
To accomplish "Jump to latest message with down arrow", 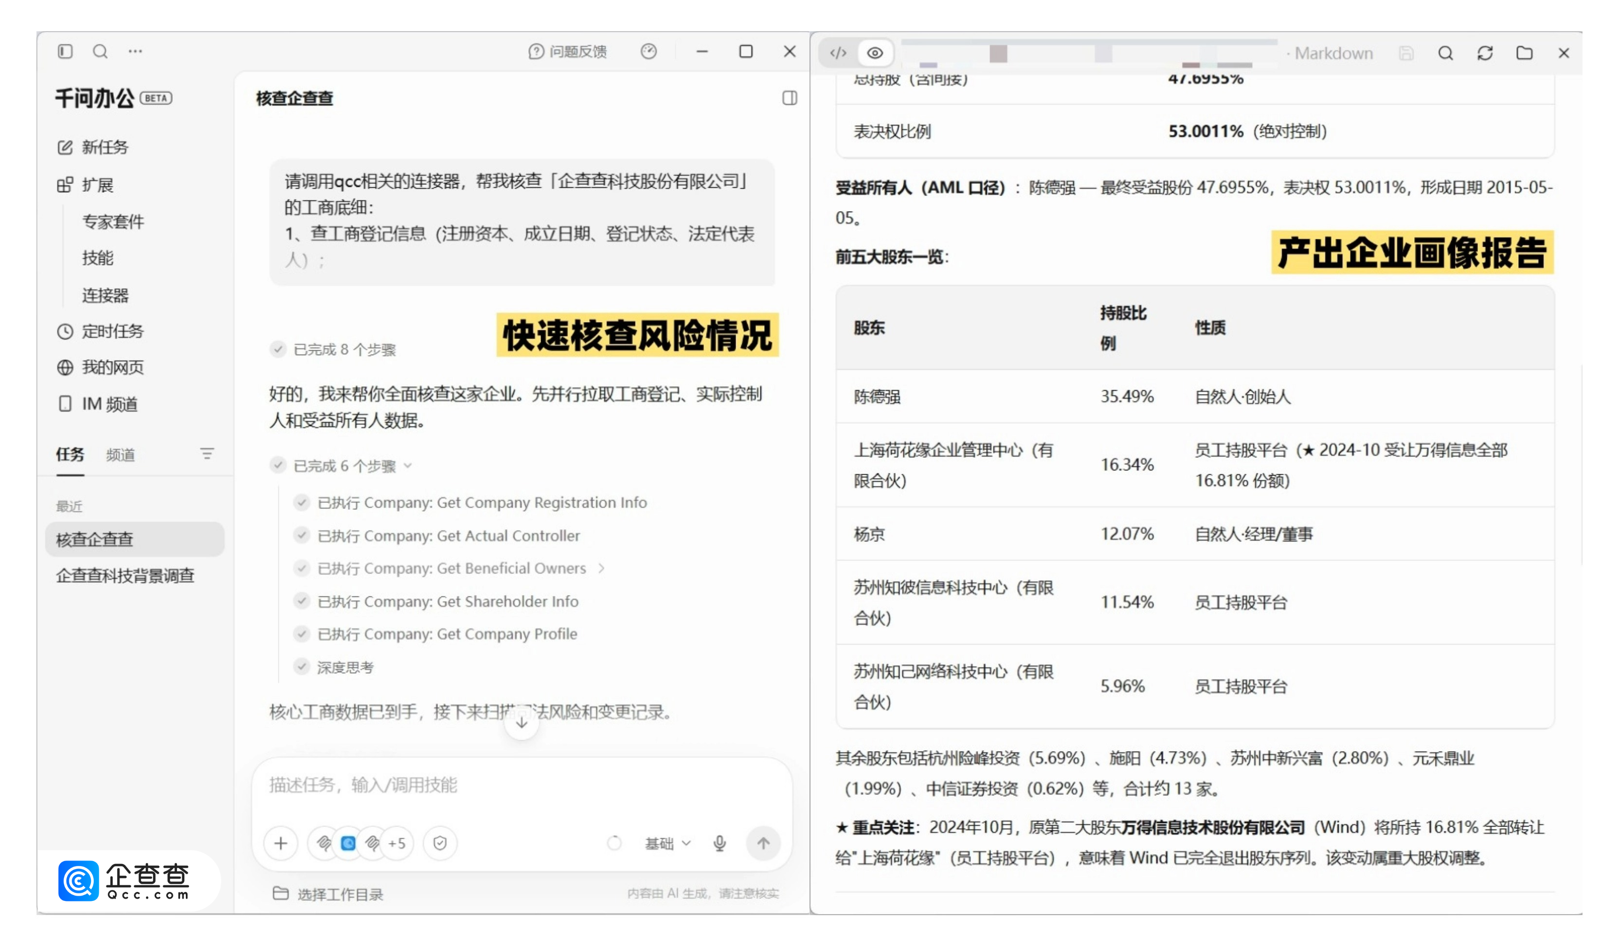I will click(x=522, y=723).
